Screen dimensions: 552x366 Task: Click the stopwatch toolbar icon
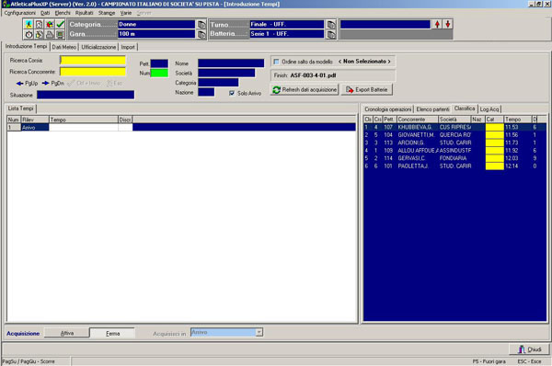pos(29,34)
